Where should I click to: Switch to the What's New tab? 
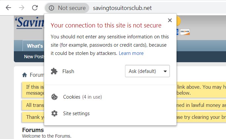coord(34,46)
